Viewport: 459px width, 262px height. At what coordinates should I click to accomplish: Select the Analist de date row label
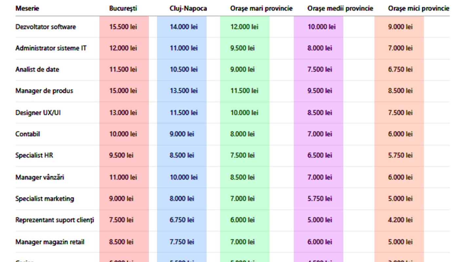click(x=37, y=69)
